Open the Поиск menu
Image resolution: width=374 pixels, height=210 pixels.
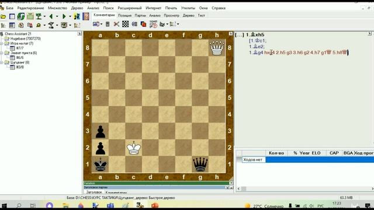click(108, 8)
